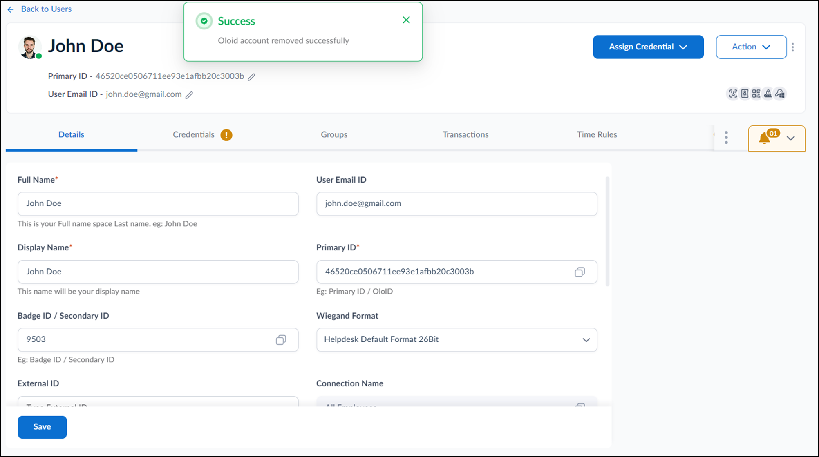Click the QR code credential icon
The image size is (819, 457).
pos(756,94)
